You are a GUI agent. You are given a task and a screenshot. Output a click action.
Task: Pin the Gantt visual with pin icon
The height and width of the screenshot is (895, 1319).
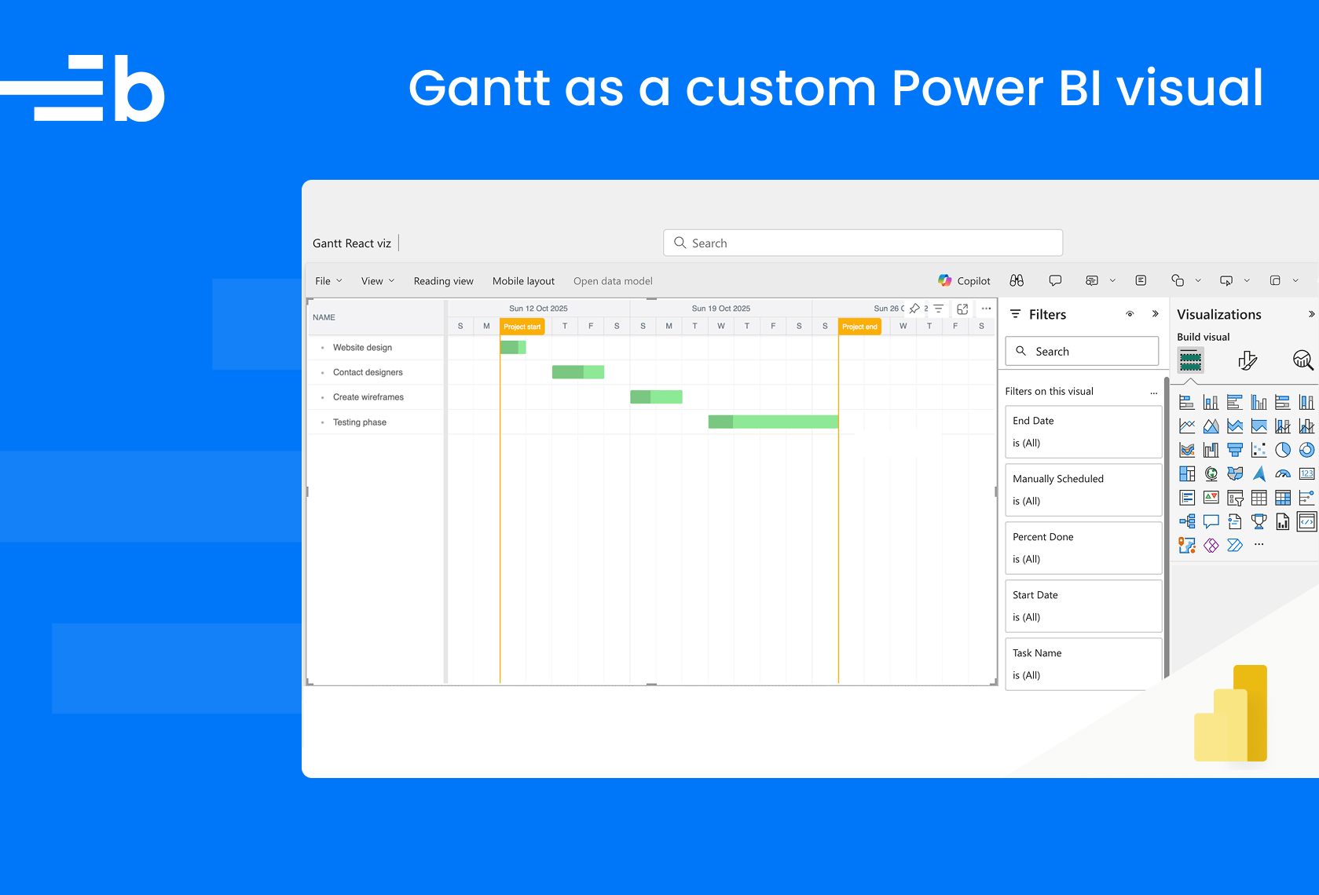tap(914, 309)
